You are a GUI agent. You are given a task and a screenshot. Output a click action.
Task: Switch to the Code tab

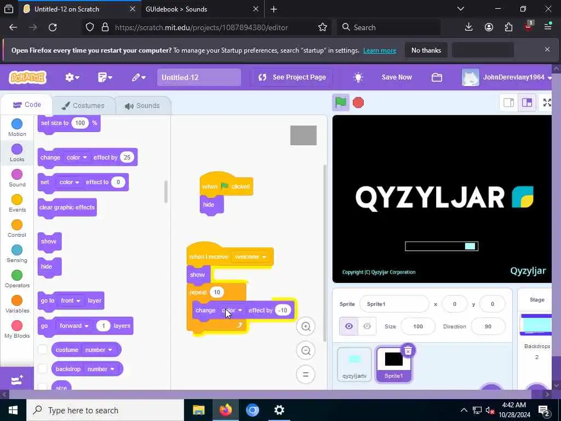point(27,105)
